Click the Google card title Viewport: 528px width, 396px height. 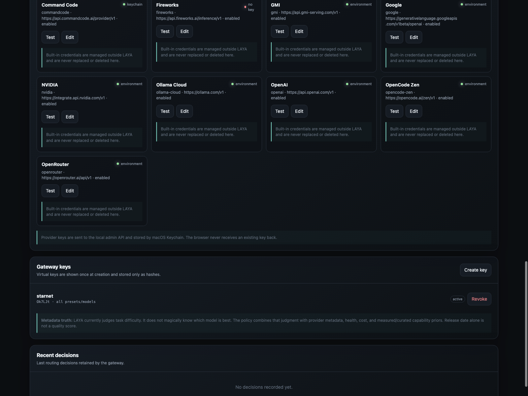click(x=394, y=5)
